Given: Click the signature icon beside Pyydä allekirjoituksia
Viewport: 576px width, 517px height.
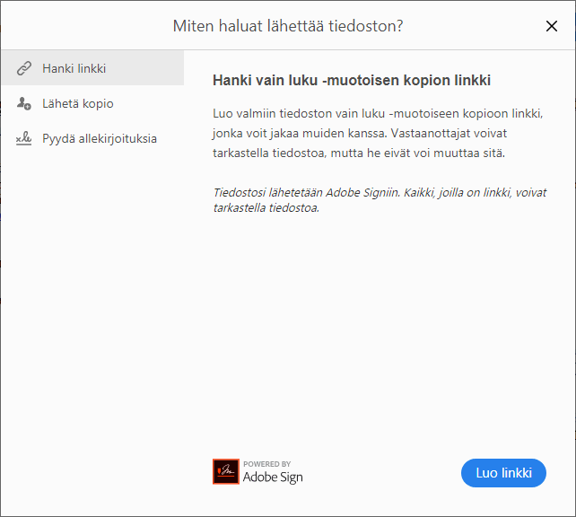Looking at the screenshot, I should tap(24, 139).
